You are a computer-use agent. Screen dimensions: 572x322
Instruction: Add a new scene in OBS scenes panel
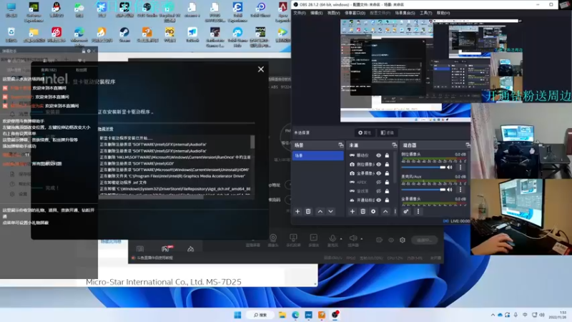click(x=297, y=211)
